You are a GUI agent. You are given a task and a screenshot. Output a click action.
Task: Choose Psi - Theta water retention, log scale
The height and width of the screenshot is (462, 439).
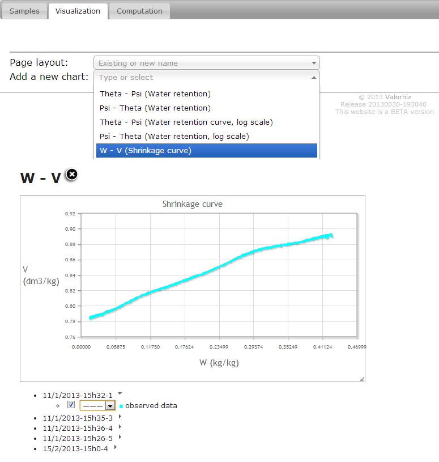point(206,136)
